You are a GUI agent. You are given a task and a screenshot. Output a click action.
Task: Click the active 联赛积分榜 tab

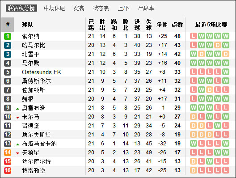[x=21, y=8]
